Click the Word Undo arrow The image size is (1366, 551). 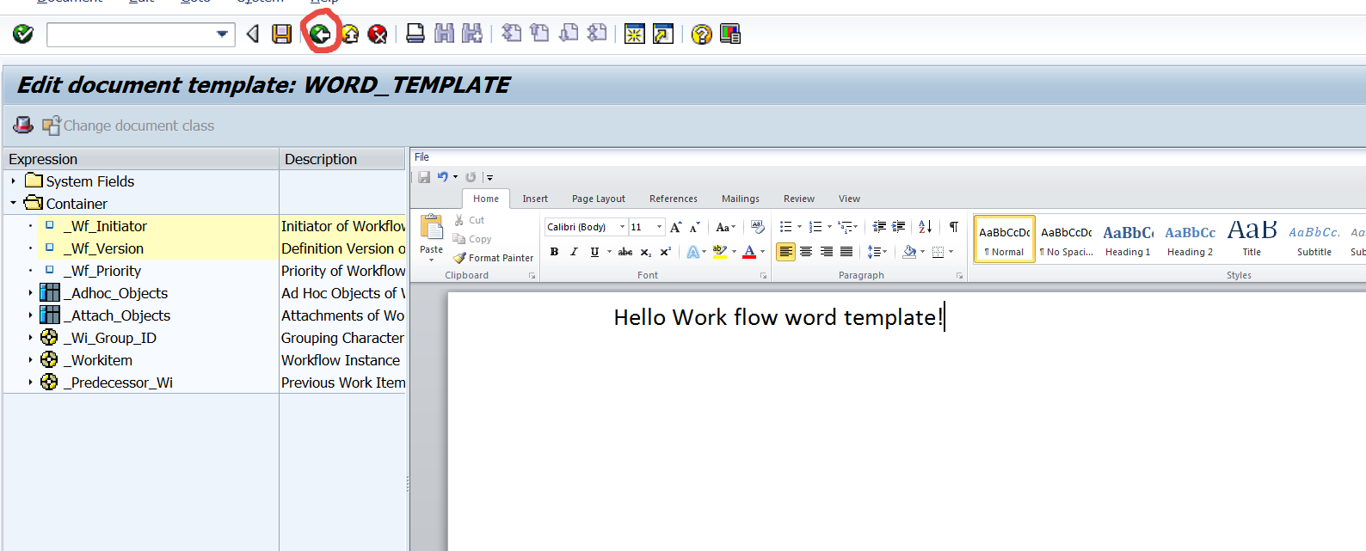click(442, 177)
